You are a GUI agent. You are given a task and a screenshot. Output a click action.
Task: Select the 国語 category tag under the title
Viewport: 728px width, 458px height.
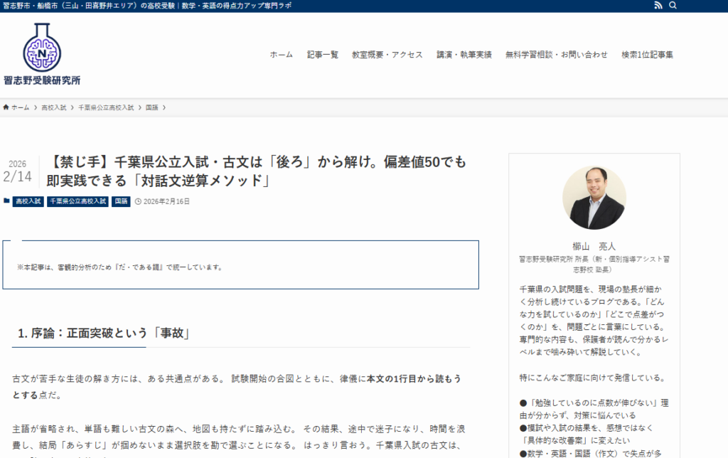121,201
